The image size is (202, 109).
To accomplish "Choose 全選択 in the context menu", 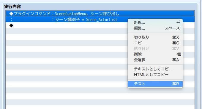I will click(x=155, y=60).
